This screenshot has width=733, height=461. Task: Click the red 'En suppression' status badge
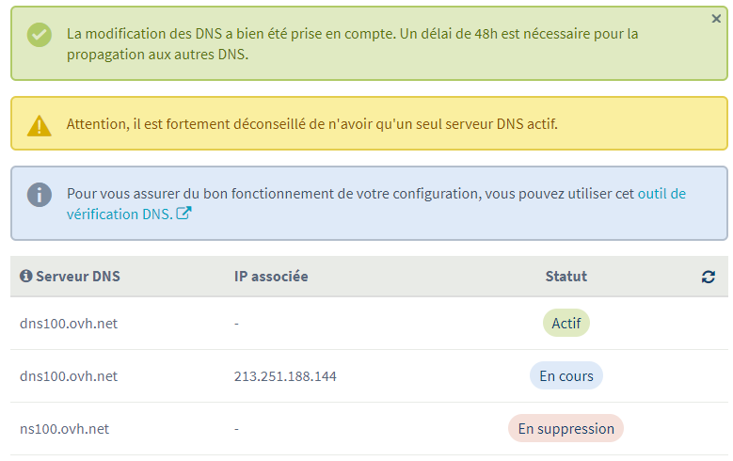click(x=566, y=429)
